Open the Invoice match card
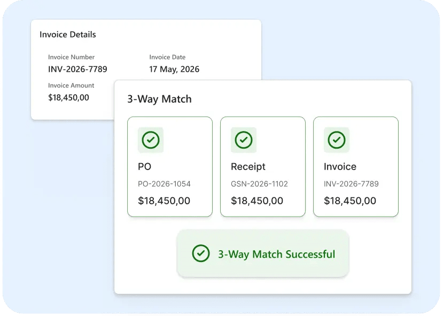This screenshot has height=316, width=443. click(x=356, y=167)
